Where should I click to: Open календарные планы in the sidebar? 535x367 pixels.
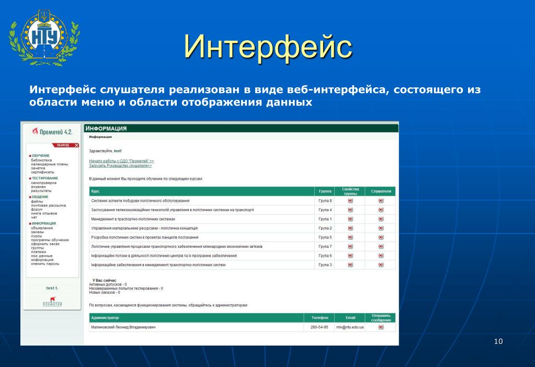(x=50, y=164)
